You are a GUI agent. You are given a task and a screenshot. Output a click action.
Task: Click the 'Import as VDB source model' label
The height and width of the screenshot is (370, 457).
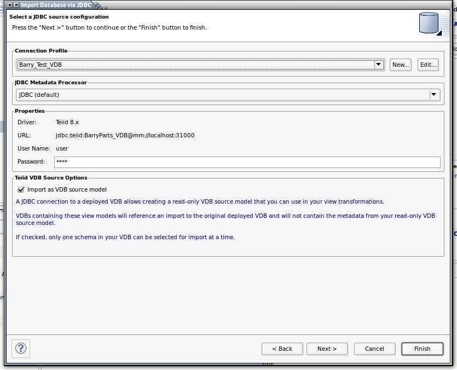[x=67, y=189]
